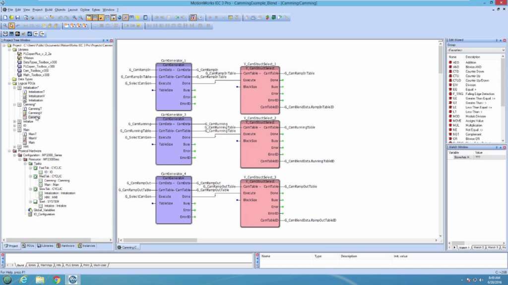508x285 pixels.
Task: Collapse the Main POU node
Action: coord(14,130)
